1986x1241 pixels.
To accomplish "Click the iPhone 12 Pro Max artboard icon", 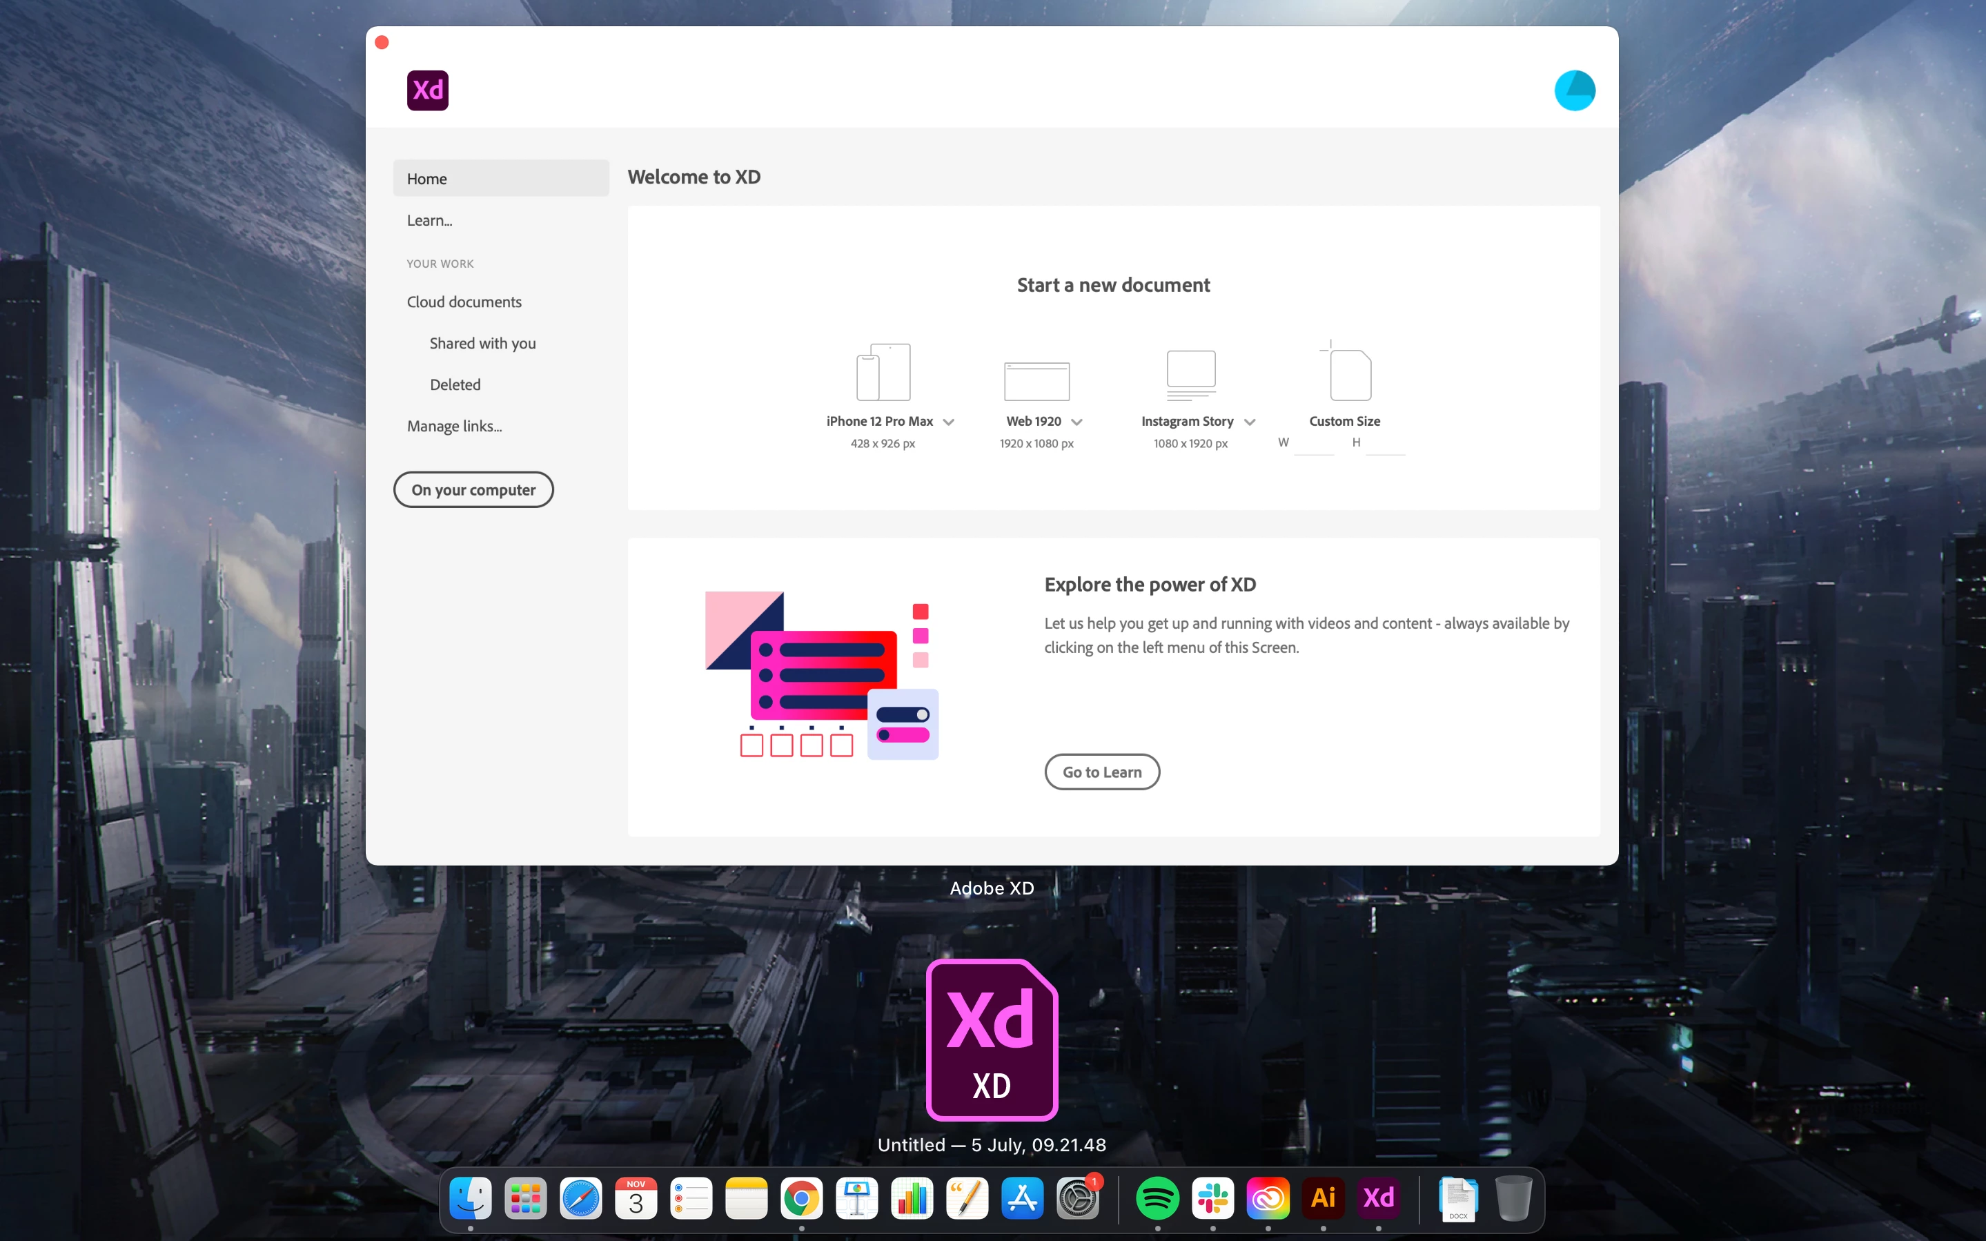I will (x=883, y=372).
